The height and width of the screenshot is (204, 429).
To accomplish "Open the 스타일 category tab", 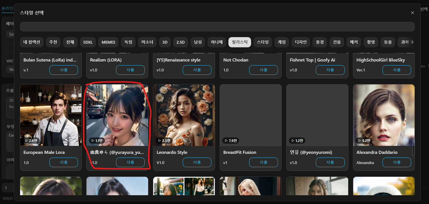I will pos(263,42).
